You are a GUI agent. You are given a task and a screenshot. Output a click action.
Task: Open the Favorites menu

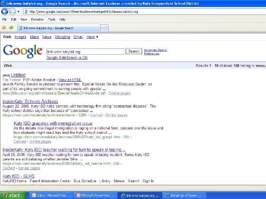click(x=37, y=19)
